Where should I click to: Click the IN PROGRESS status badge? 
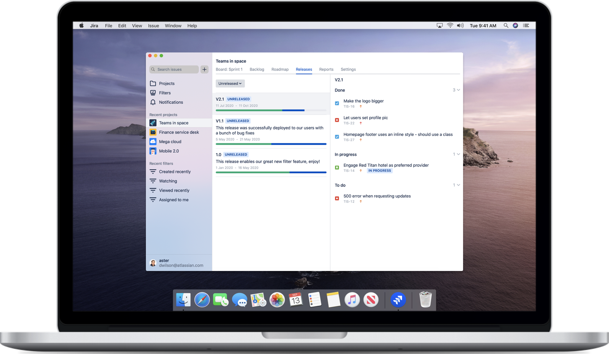coord(380,171)
